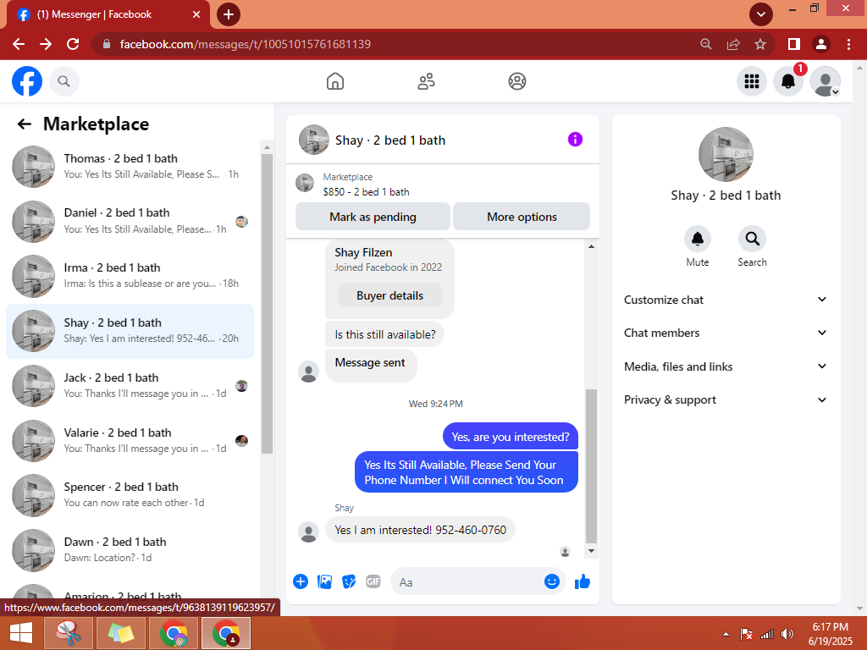Open account profile avatar menu
This screenshot has width=867, height=650.
click(825, 81)
